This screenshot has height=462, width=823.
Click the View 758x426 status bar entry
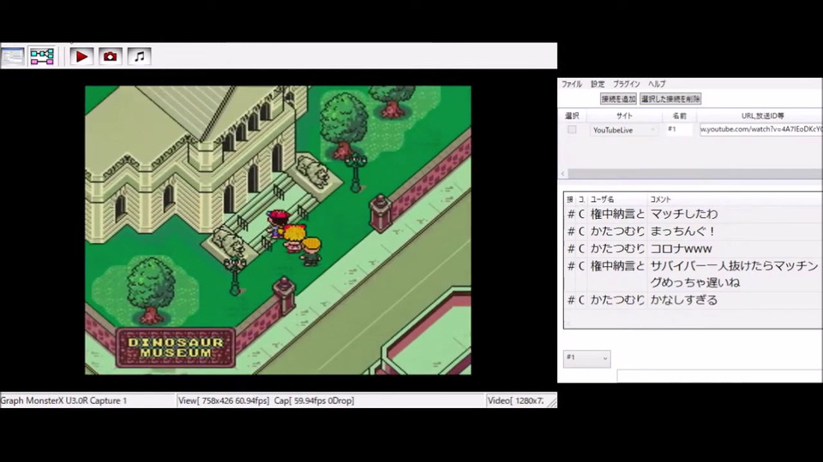[224, 400]
